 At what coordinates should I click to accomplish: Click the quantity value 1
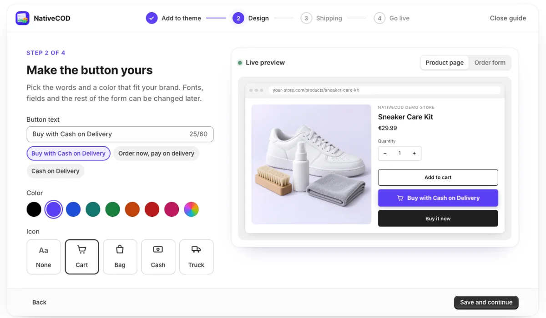399,154
